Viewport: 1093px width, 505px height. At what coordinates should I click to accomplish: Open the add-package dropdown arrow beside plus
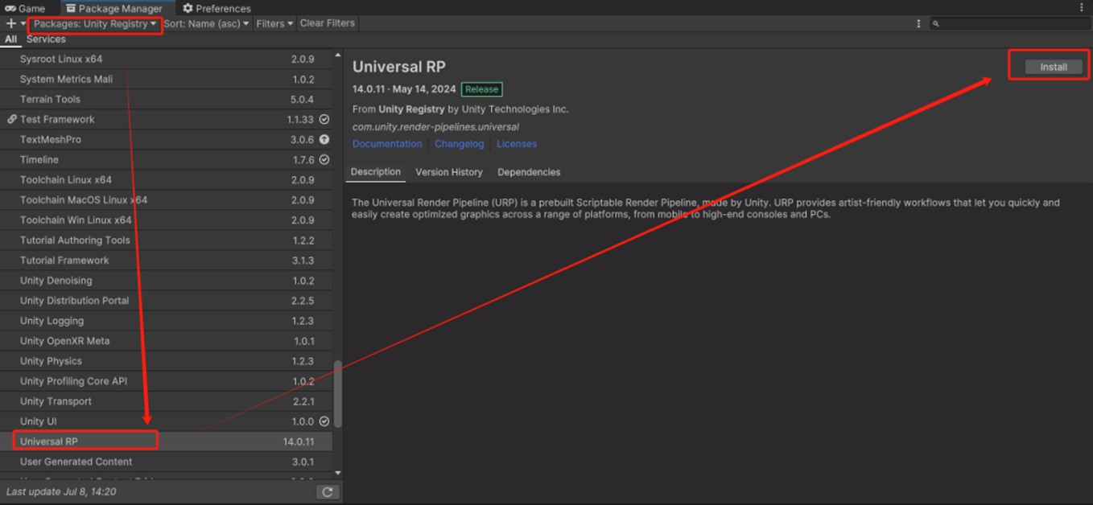(23, 23)
